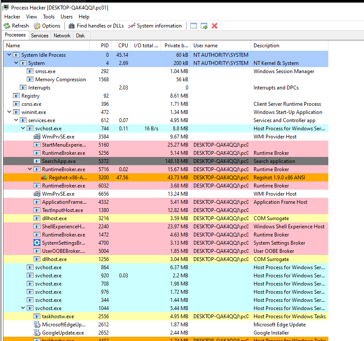Collapse the System Idle Process tree node

(x=9, y=55)
